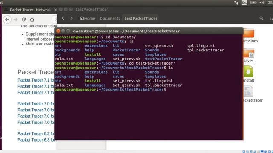Open the browser home page icon

point(32,20)
